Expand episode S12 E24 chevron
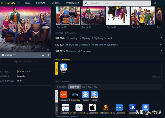The height and width of the screenshot is (118, 165). [x=161, y=38]
